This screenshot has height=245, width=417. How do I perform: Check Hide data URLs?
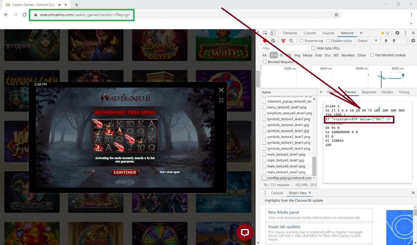tap(313, 48)
